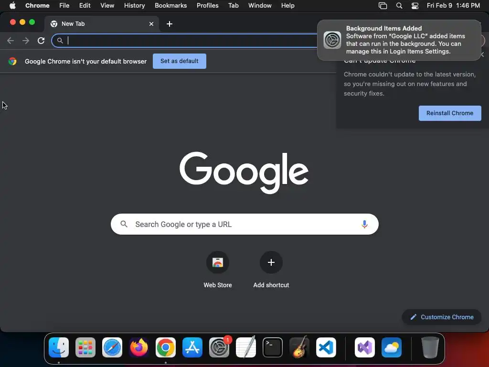This screenshot has width=489, height=367.
Task: Close the New Tab tab
Action: tap(151, 24)
